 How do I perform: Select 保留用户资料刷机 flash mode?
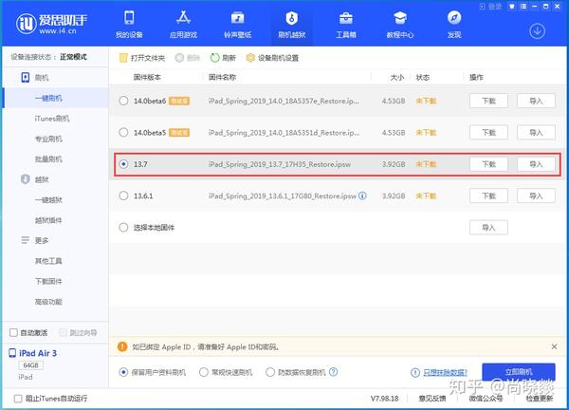[123, 372]
